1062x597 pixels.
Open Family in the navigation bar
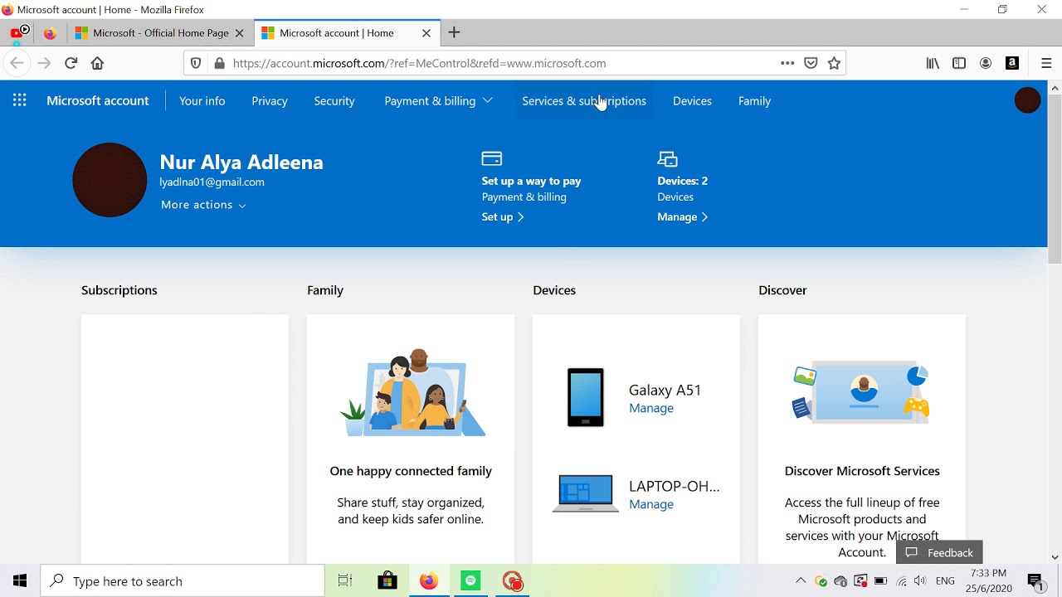[754, 101]
